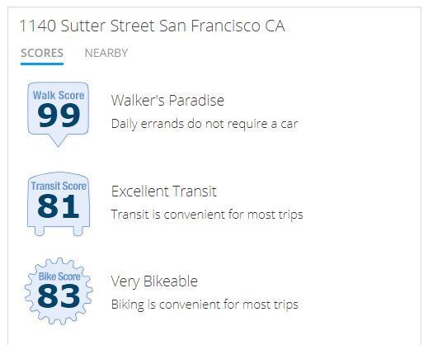The image size is (428, 345).
Task: Click the Bike Score gear badge
Action: click(59, 291)
